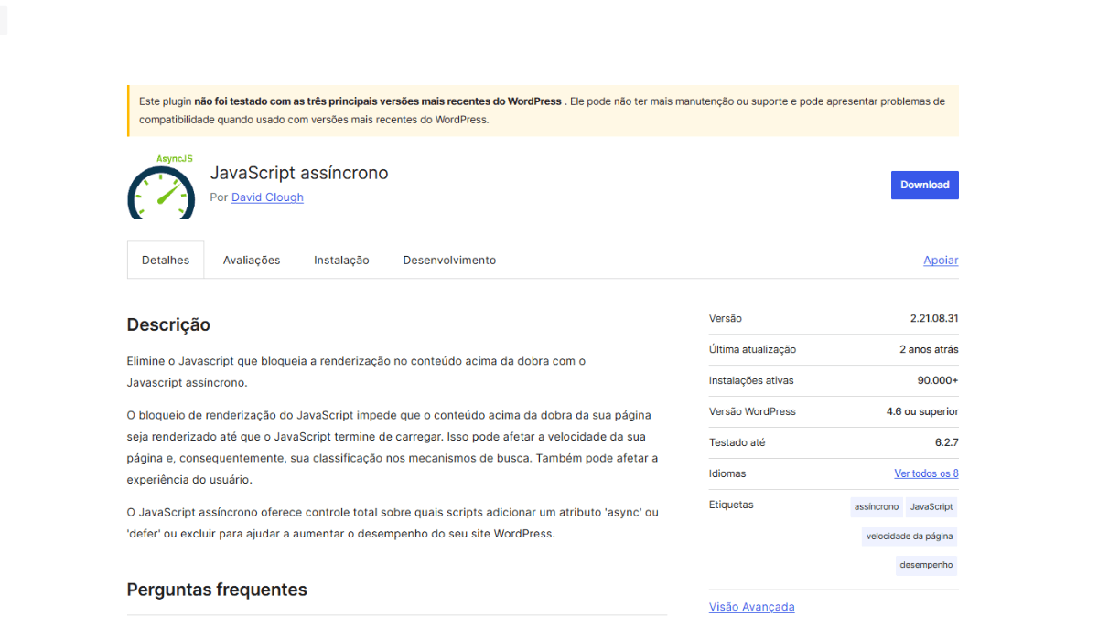Click the Versão label
This screenshot has height=617, width=1098.
[x=726, y=318]
